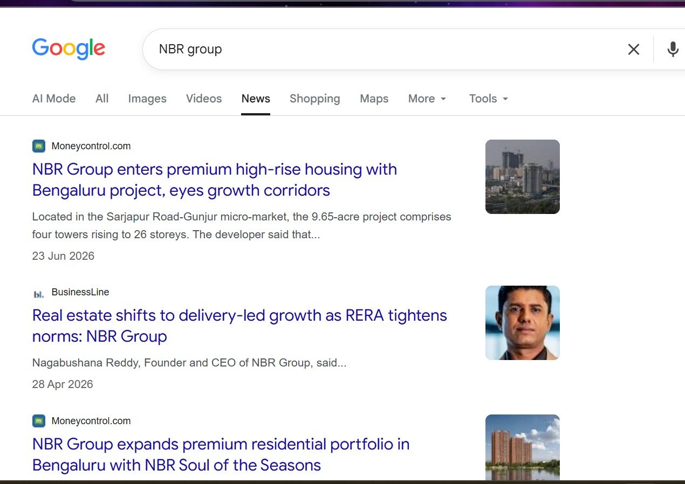Click the Google logo
This screenshot has width=685, height=484.
[x=68, y=49]
